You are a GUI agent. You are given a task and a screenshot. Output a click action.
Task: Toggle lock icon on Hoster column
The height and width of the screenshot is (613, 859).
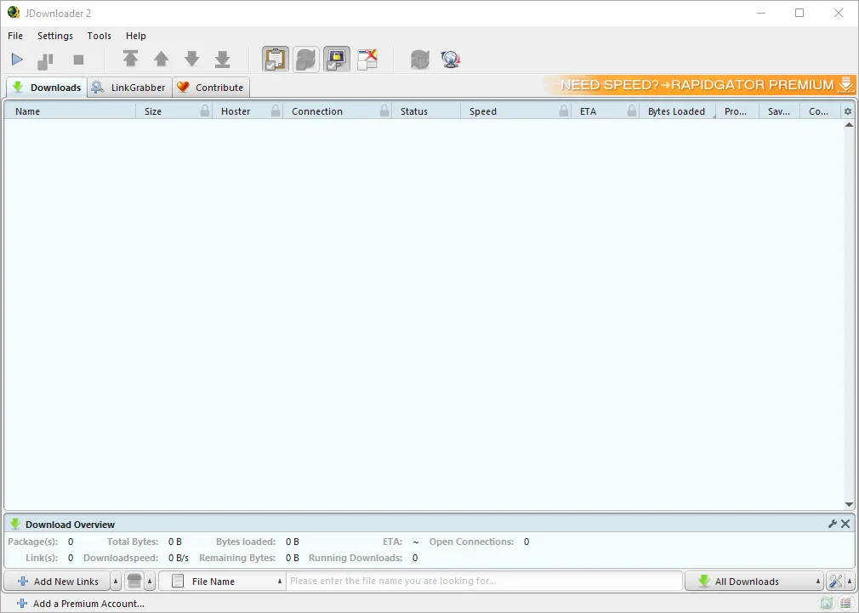pos(276,111)
